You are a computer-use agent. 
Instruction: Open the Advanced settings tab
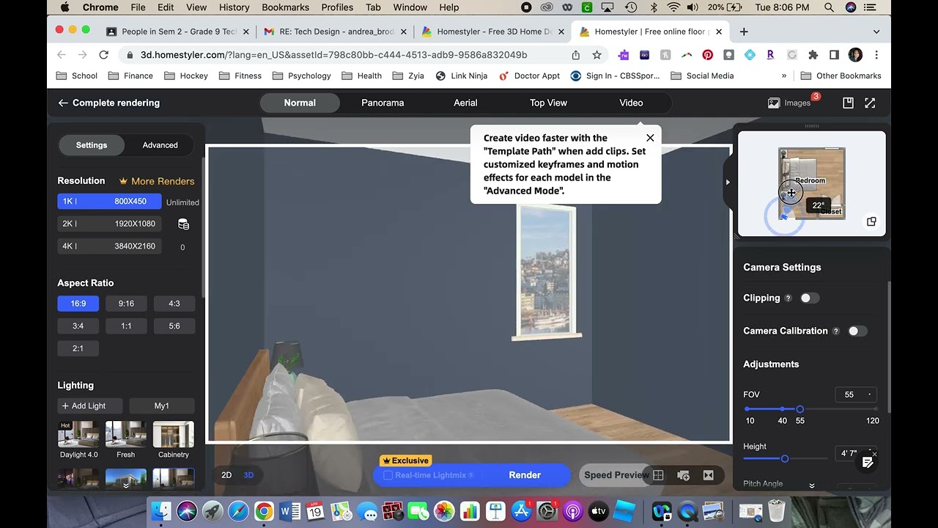click(x=160, y=145)
